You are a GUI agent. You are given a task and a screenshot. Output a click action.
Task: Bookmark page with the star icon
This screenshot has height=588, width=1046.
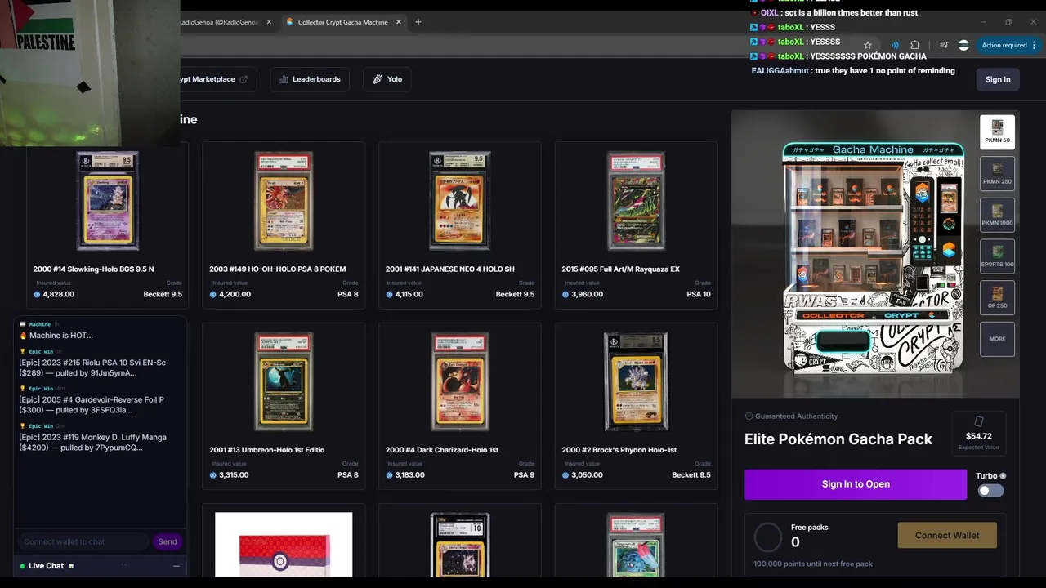click(x=868, y=46)
